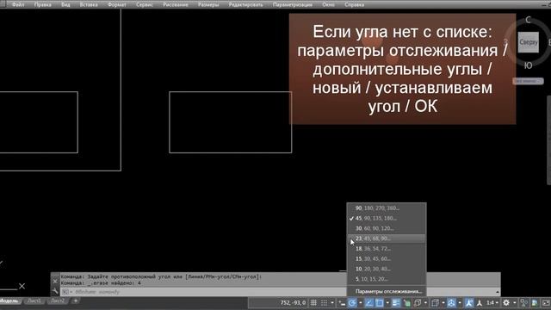
Task: Expand command history arrow
Action: coord(498,292)
